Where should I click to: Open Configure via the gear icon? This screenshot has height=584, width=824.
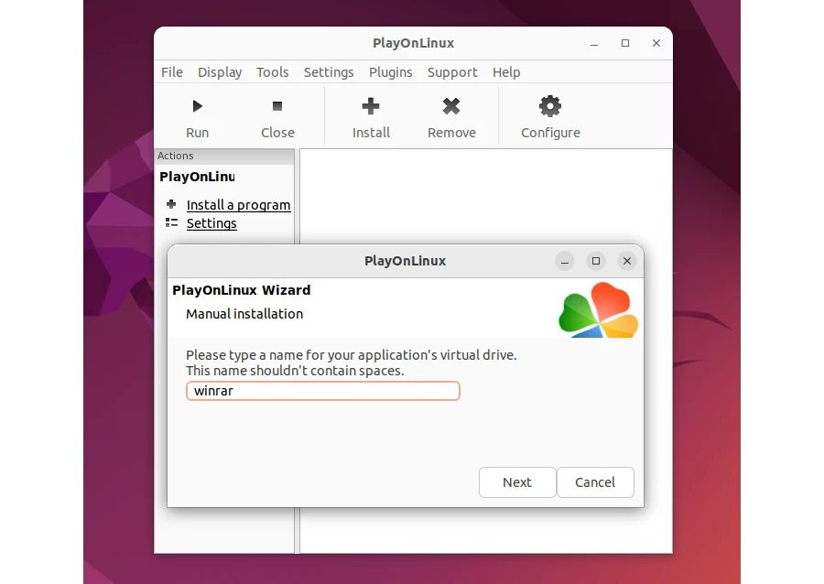550,107
